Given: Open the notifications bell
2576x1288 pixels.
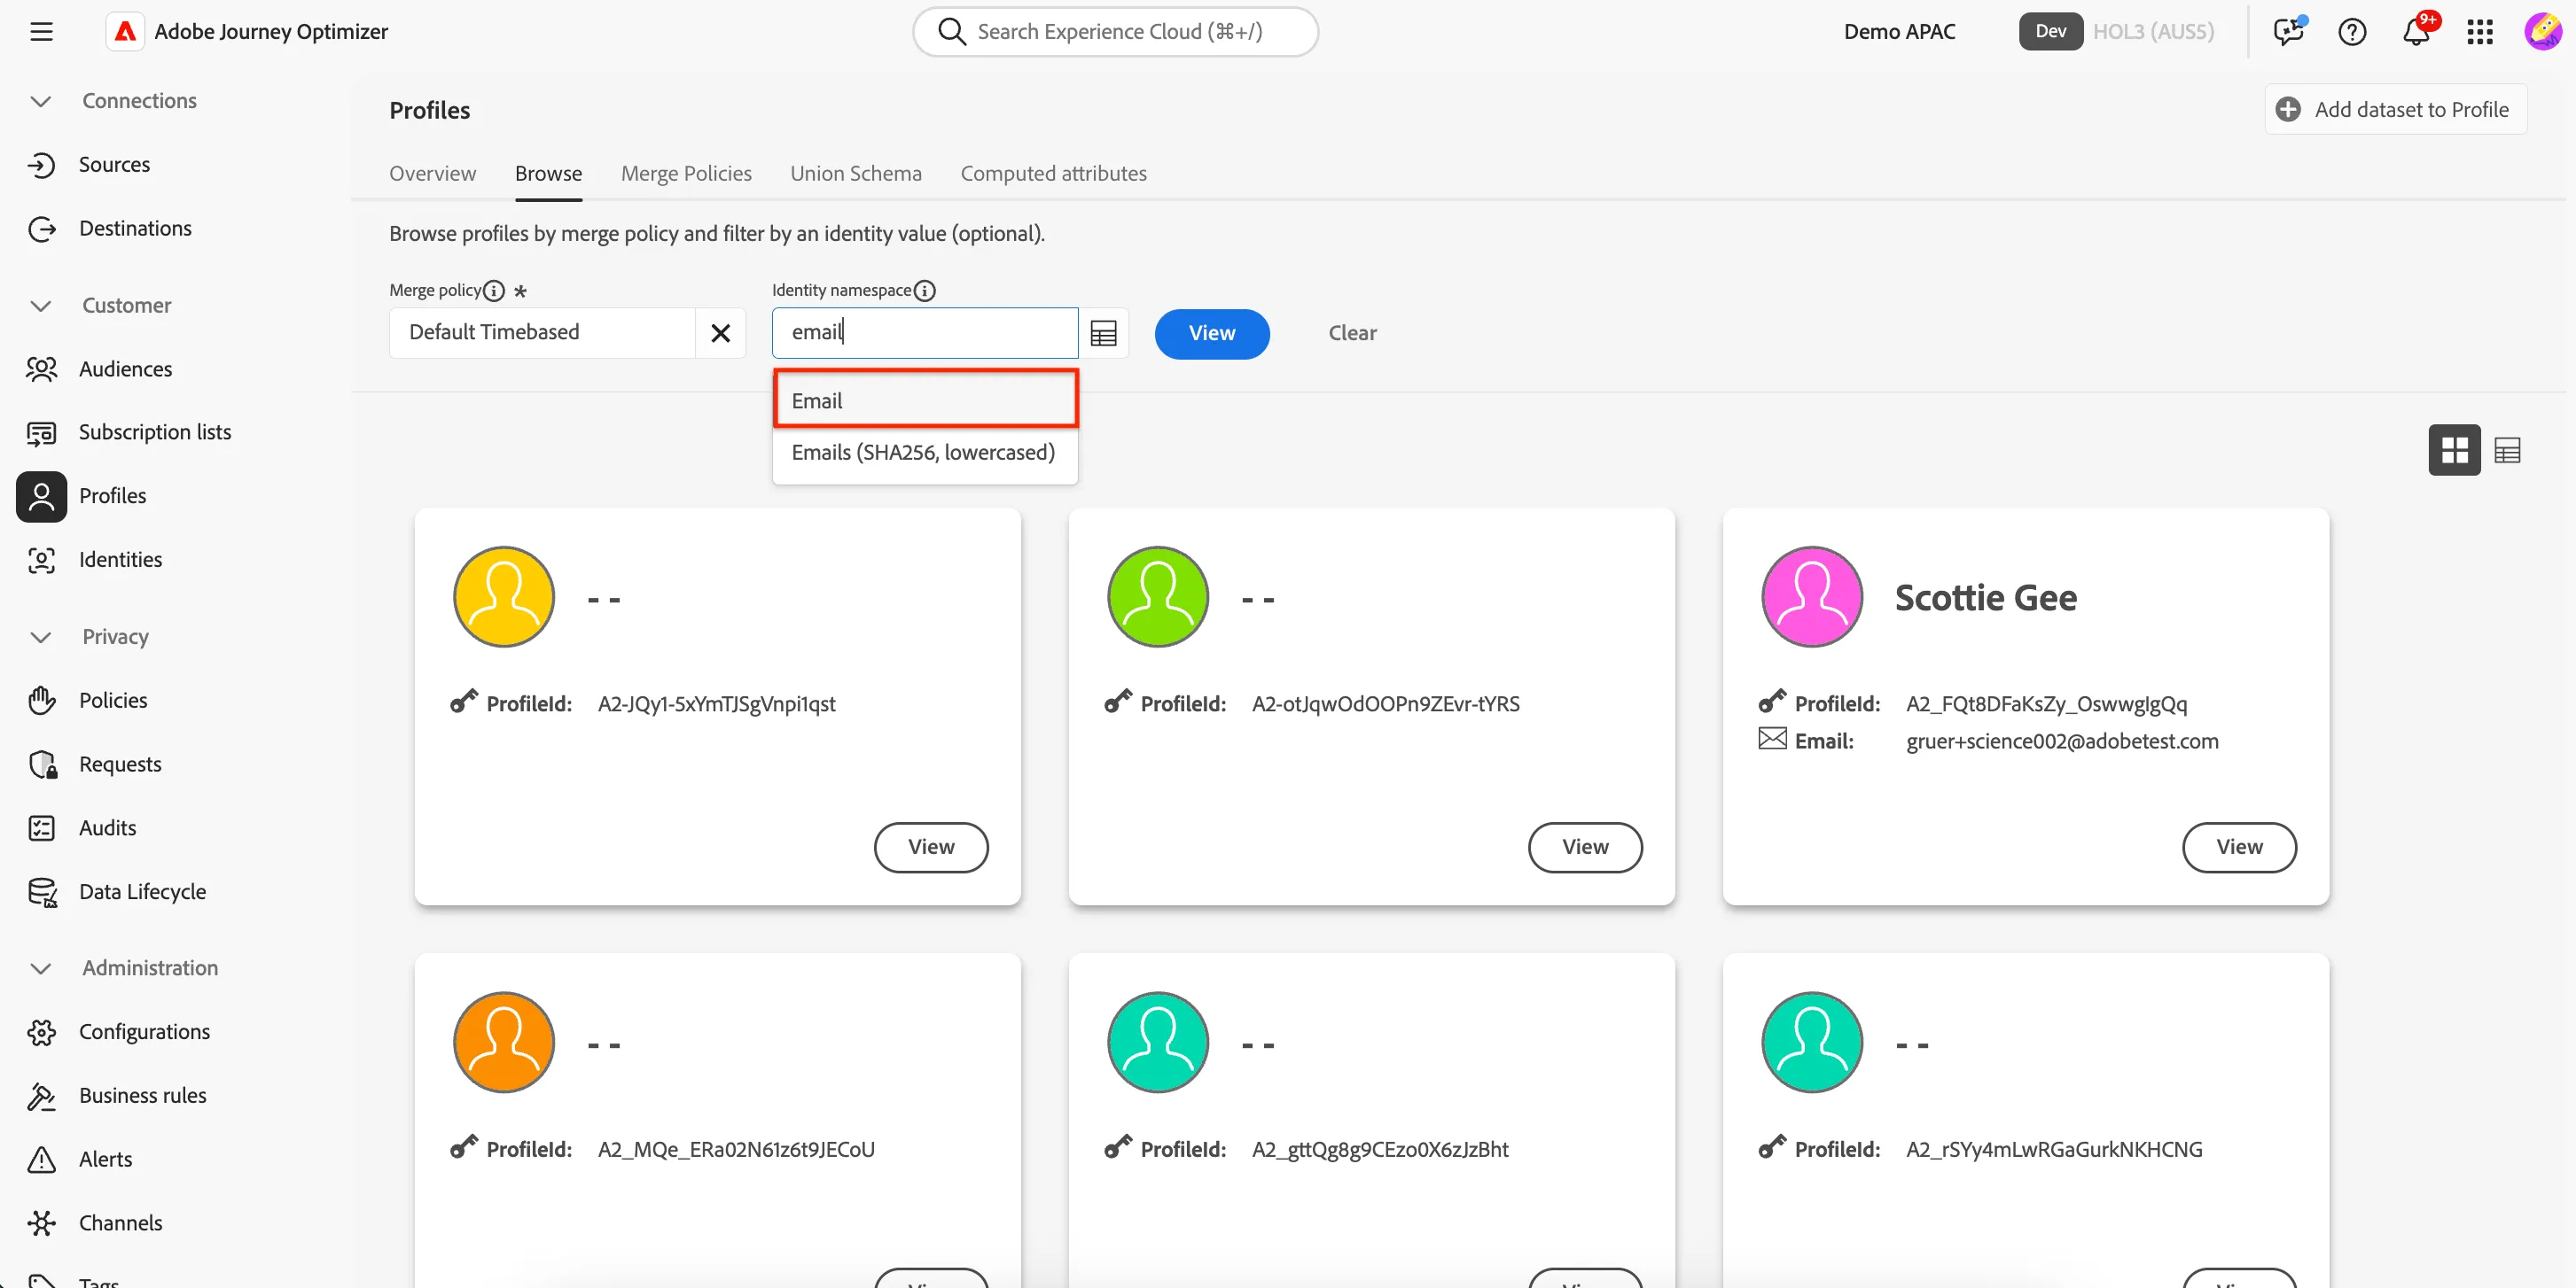Looking at the screenshot, I should point(2417,32).
